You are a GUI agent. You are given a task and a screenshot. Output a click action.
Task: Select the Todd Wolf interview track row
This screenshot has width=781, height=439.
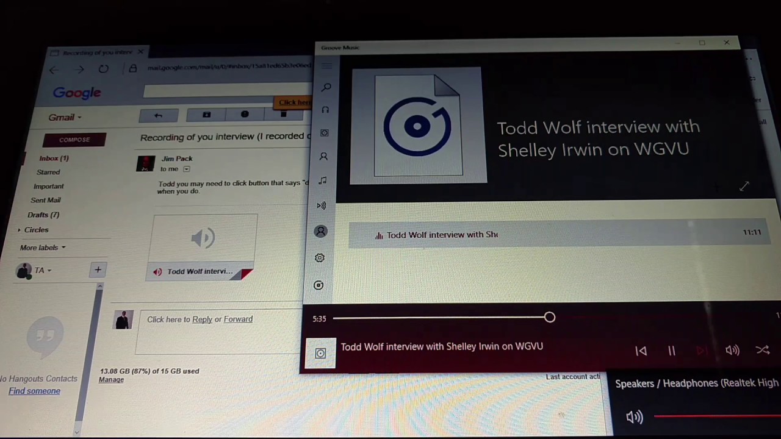point(559,234)
